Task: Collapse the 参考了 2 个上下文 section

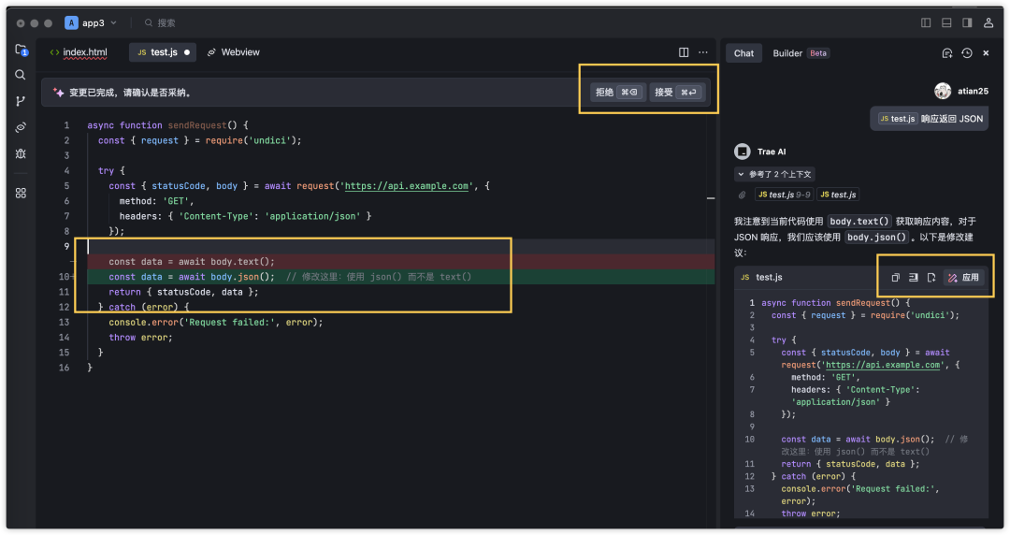Action: coord(775,174)
